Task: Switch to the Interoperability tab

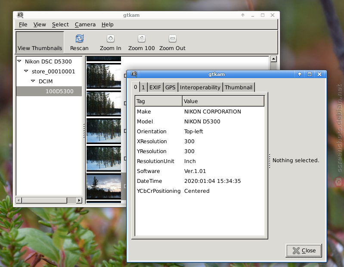Action: click(200, 88)
